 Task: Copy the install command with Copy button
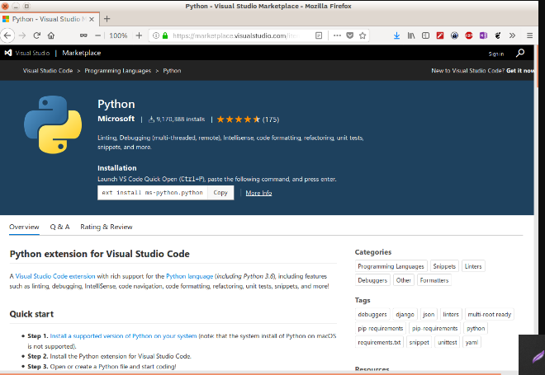220,193
